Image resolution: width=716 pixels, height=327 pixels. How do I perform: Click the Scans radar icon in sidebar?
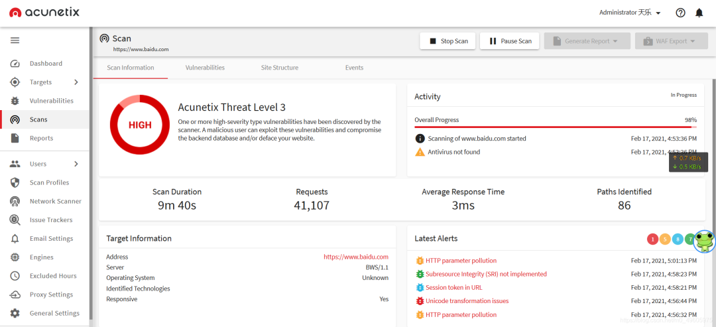[x=15, y=119]
